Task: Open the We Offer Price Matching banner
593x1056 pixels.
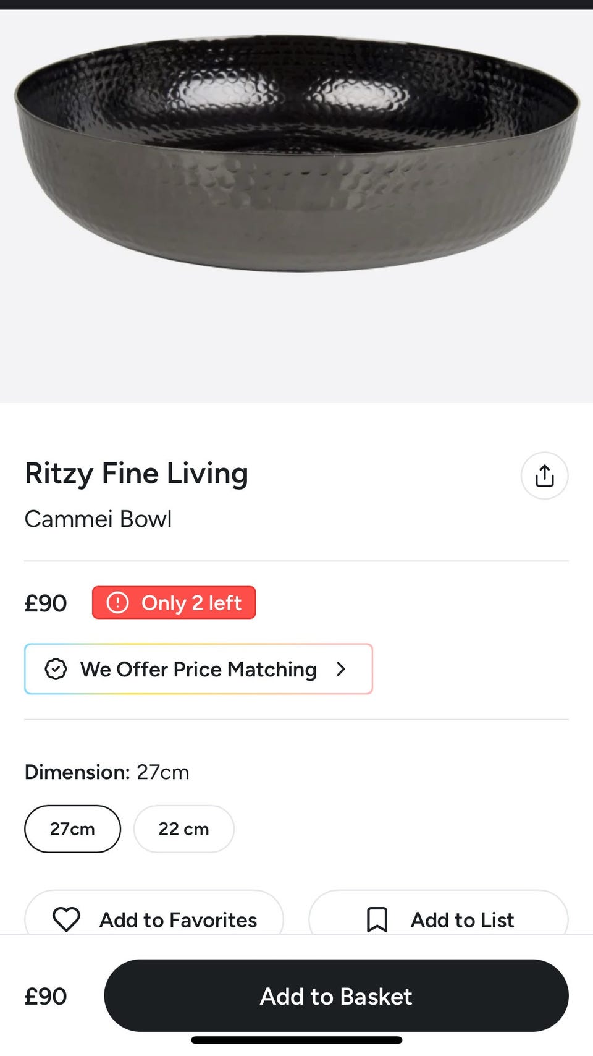Action: click(x=198, y=669)
